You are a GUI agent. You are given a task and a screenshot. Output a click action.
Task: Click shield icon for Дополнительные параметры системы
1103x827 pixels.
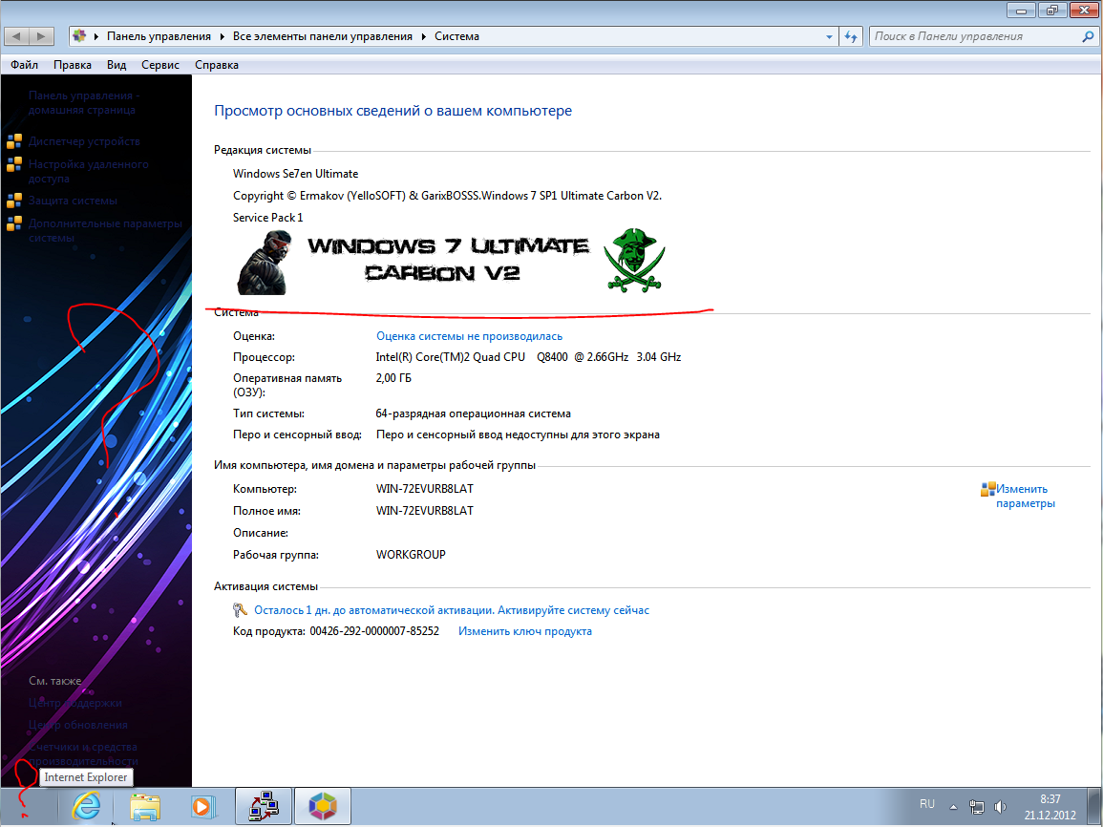point(14,223)
